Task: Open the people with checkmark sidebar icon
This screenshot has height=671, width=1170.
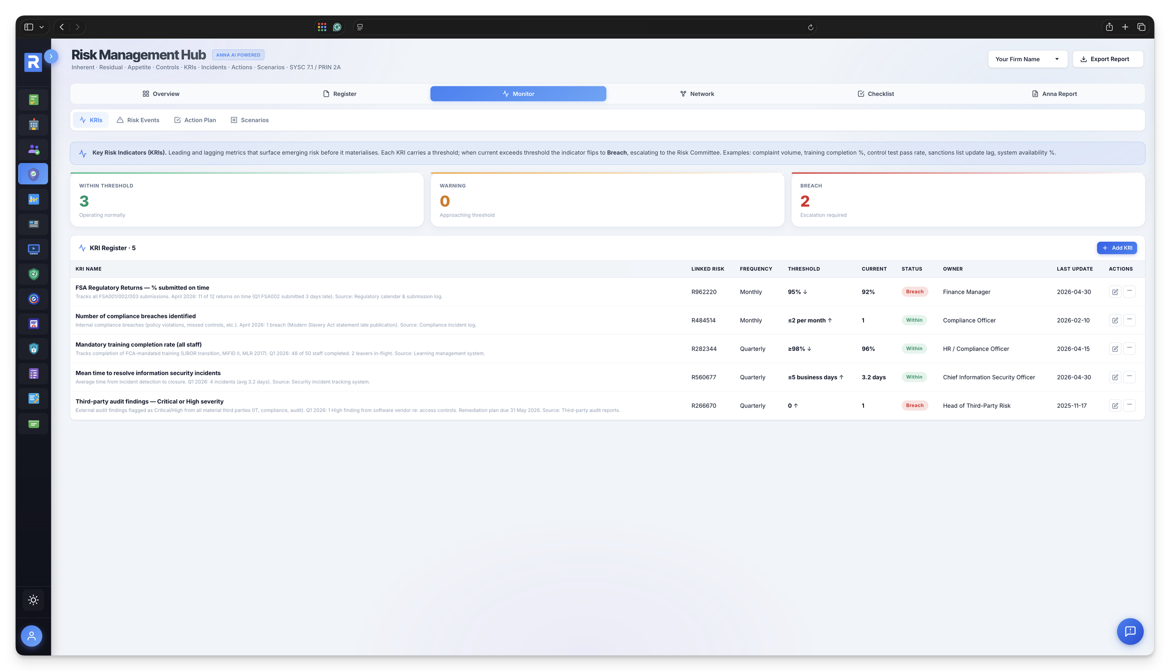Action: tap(33, 149)
